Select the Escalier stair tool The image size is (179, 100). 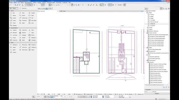(x=13, y=18)
